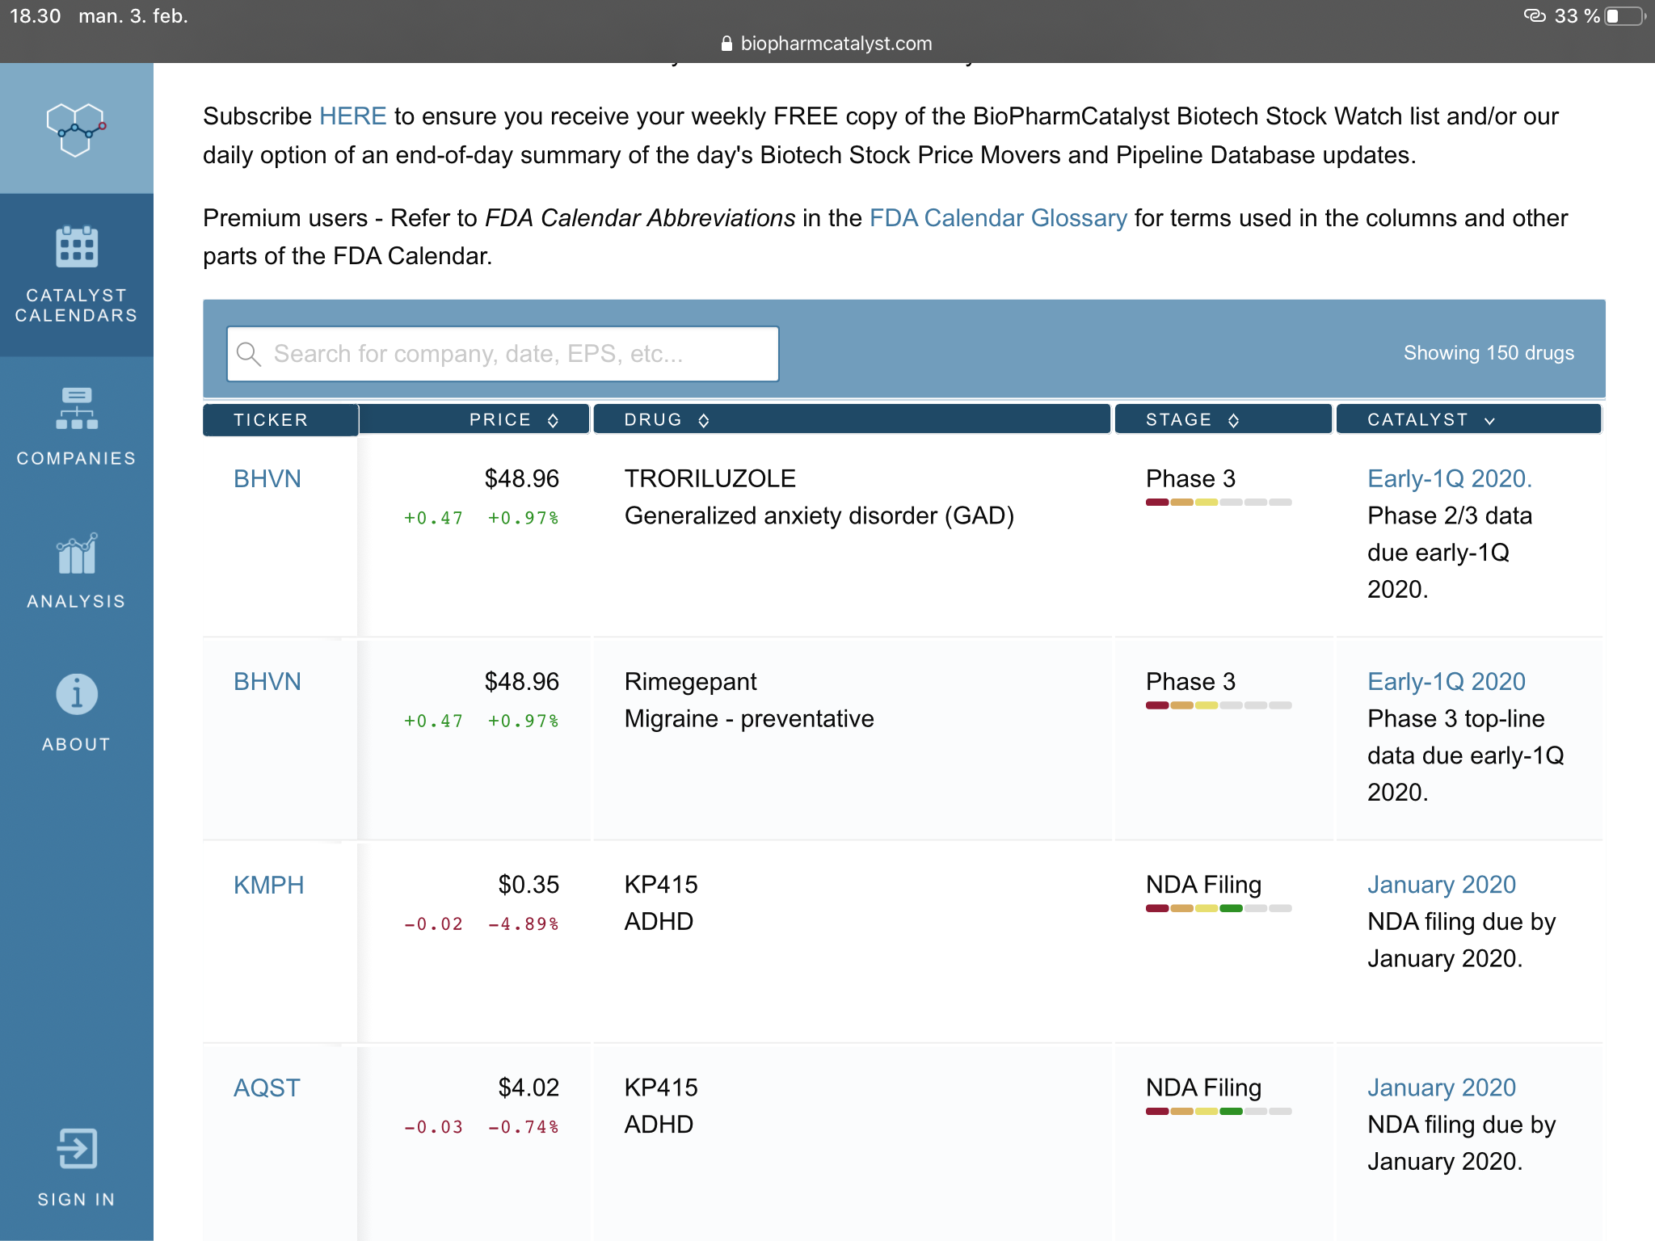Open the KMPH ticker link
1655x1241 pixels.
tap(268, 885)
